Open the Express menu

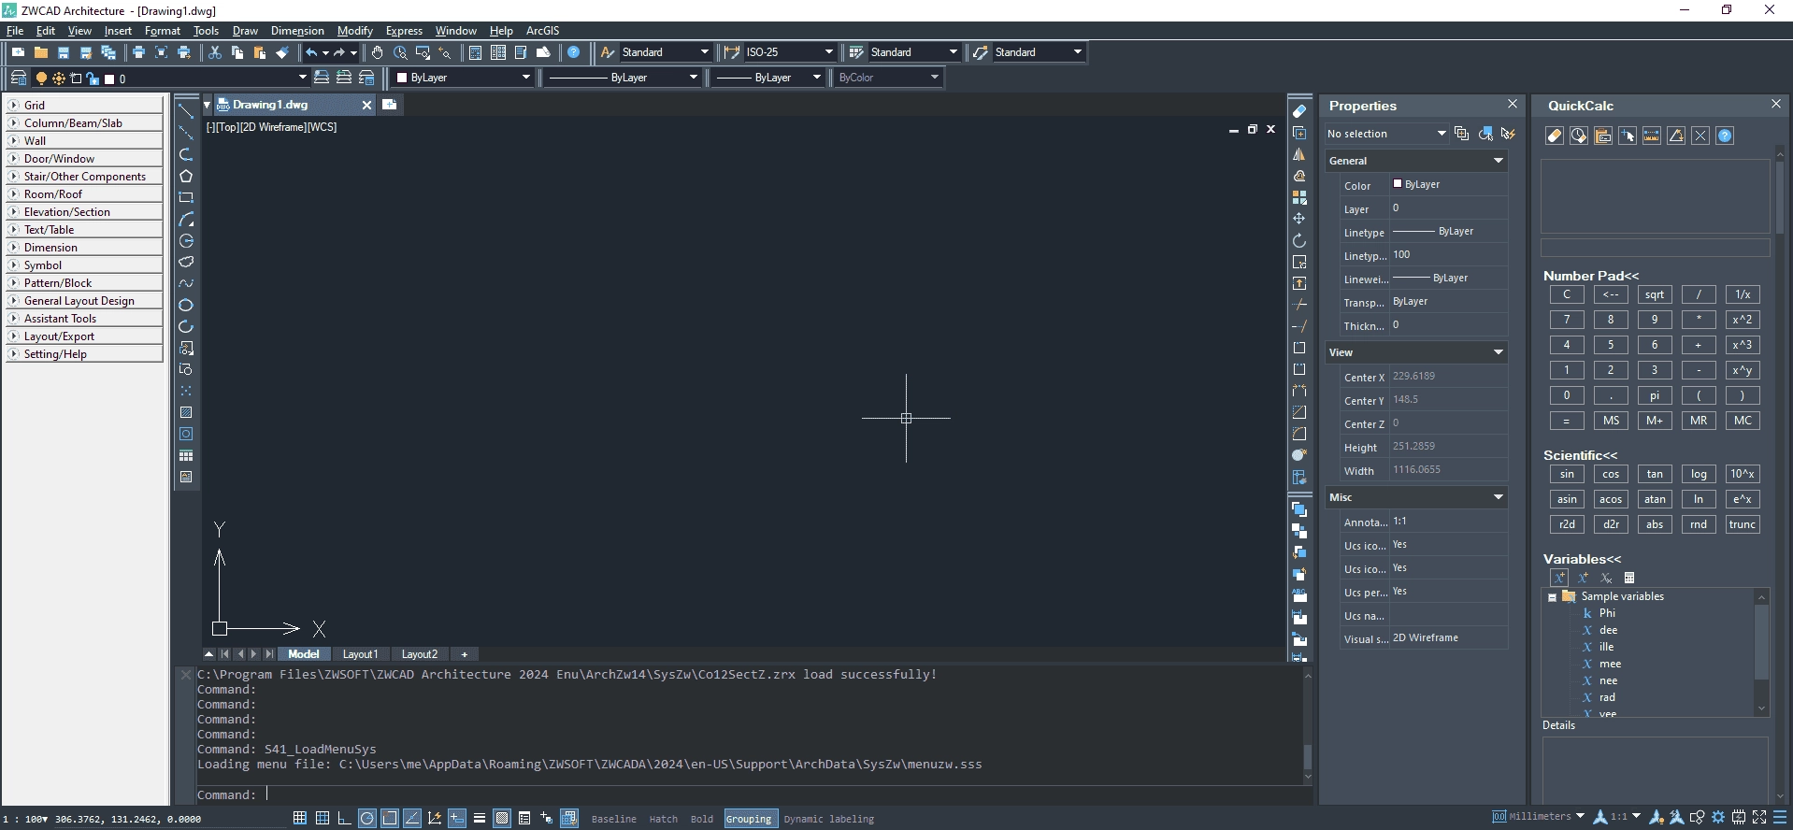404,31
